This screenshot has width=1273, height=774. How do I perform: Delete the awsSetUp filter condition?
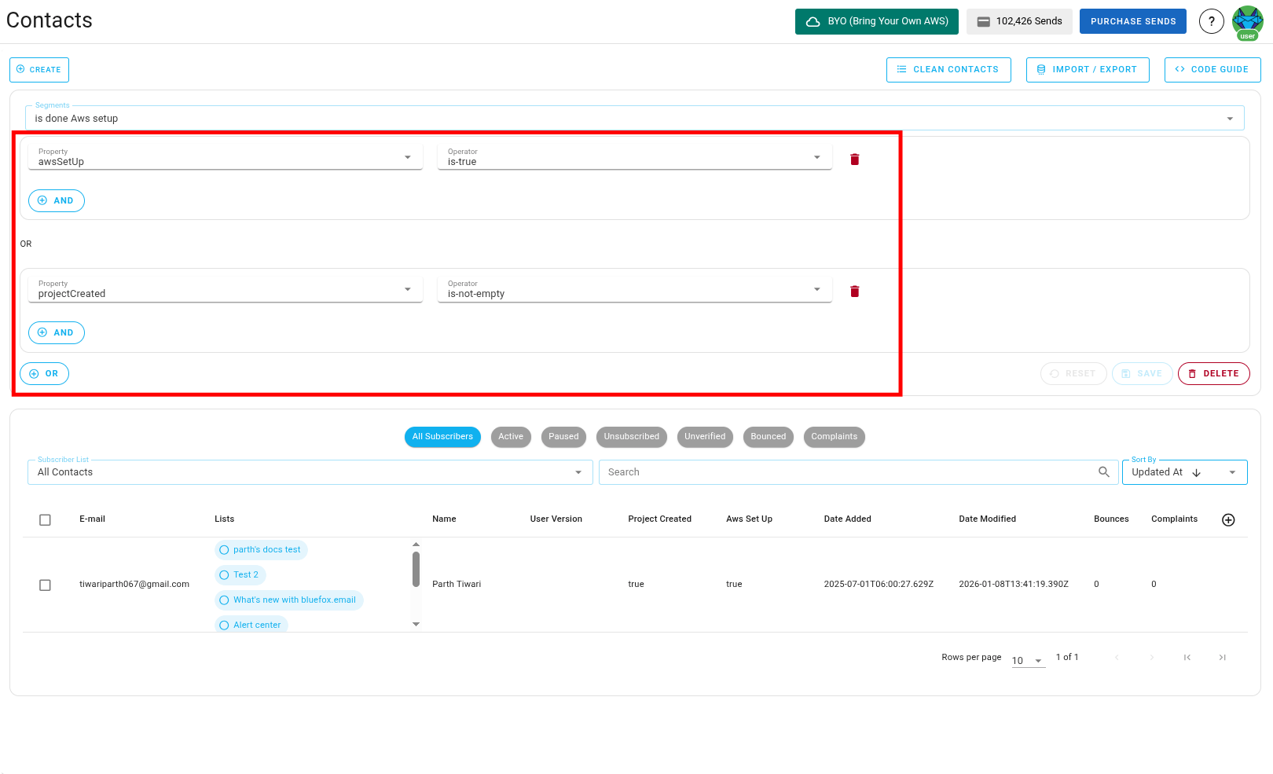coord(854,159)
